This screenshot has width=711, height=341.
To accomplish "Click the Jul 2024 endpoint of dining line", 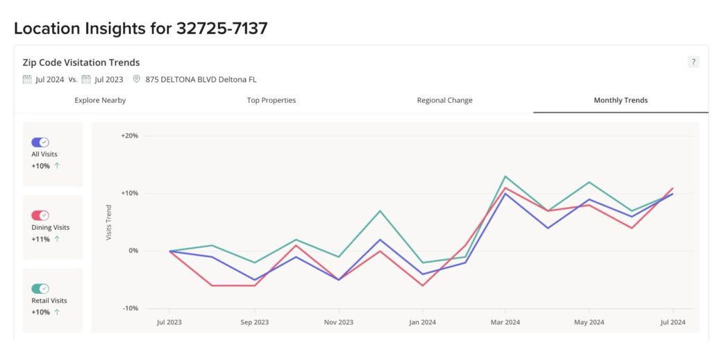I will tap(673, 188).
